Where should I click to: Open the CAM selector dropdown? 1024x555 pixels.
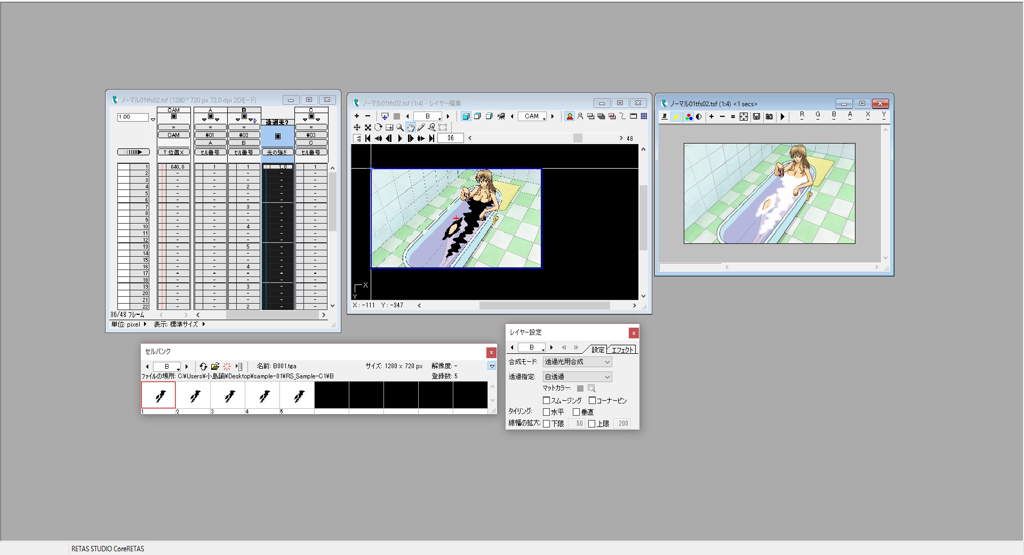(532, 116)
